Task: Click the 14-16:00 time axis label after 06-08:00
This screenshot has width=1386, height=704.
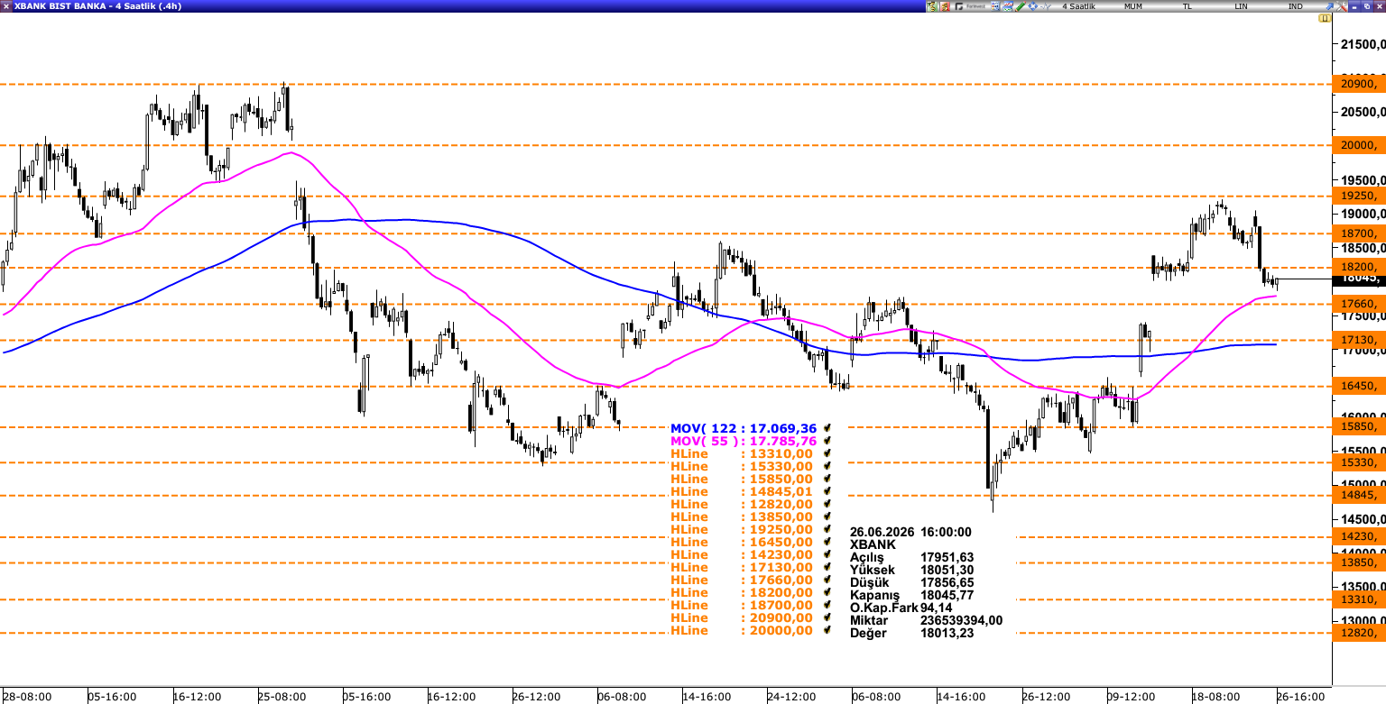Action: [707, 697]
